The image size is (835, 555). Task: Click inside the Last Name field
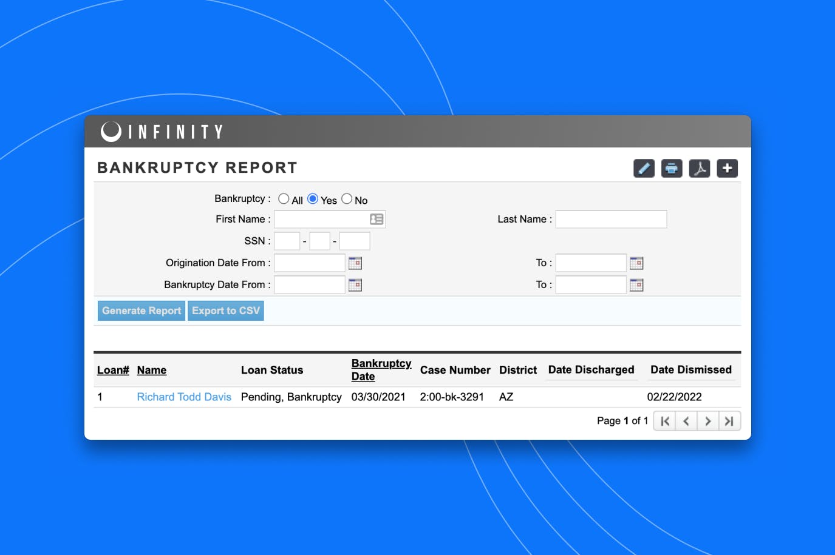point(610,219)
